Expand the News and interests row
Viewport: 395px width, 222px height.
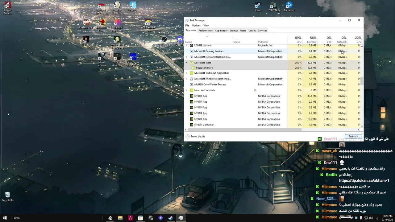(x=186, y=90)
